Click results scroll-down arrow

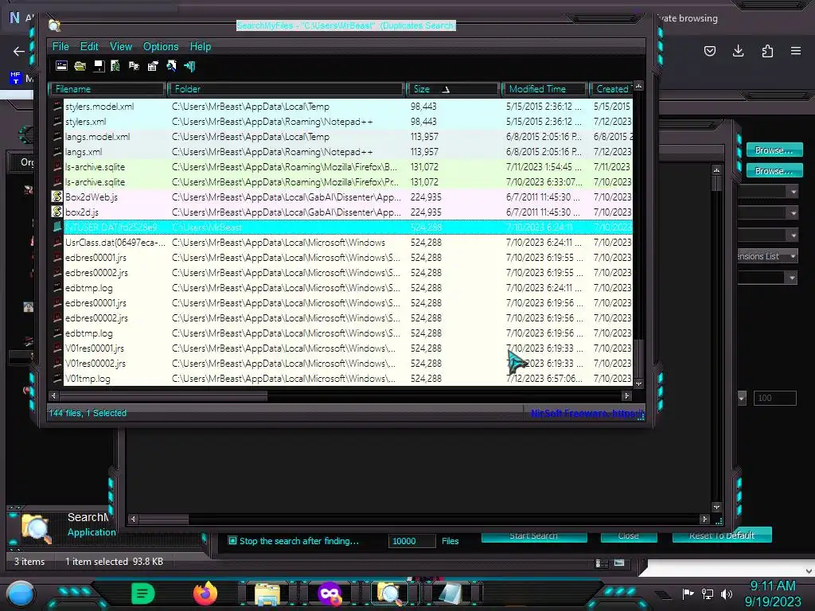tap(639, 384)
